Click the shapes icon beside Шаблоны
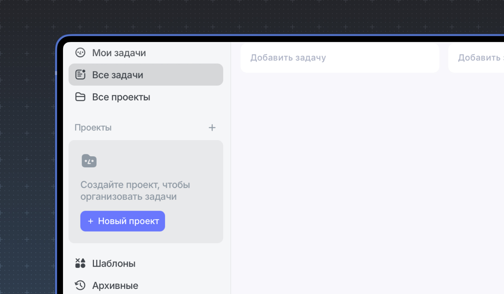 [80, 263]
